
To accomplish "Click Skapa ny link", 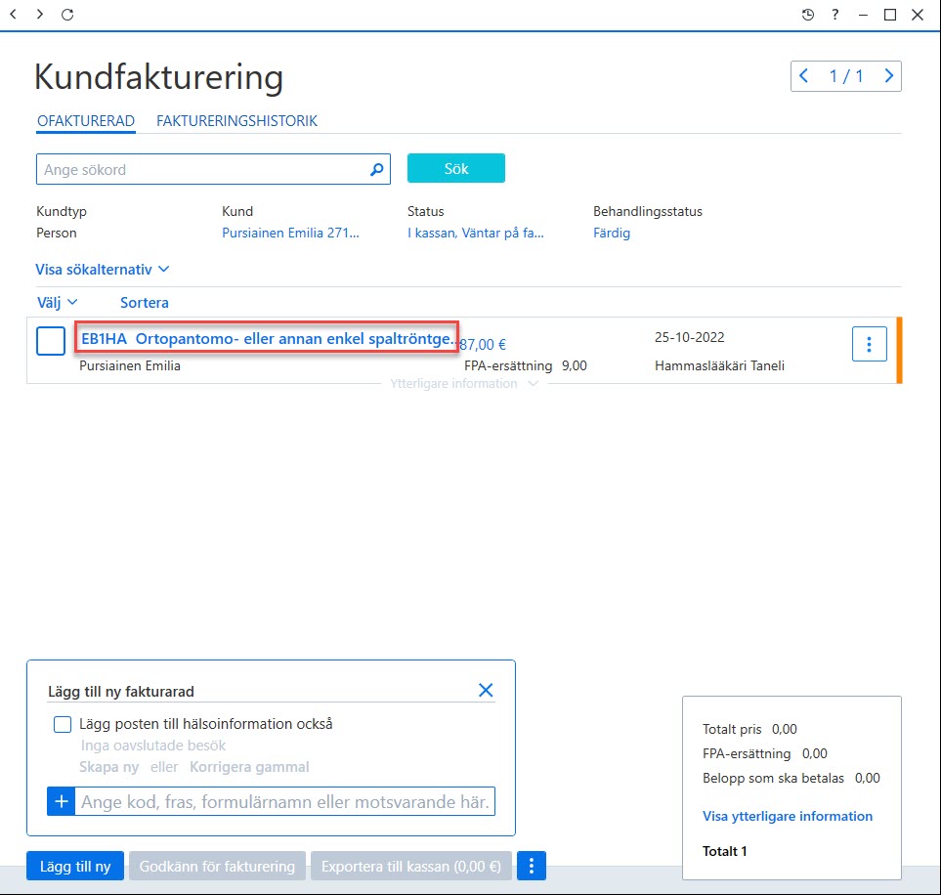I will click(x=108, y=767).
